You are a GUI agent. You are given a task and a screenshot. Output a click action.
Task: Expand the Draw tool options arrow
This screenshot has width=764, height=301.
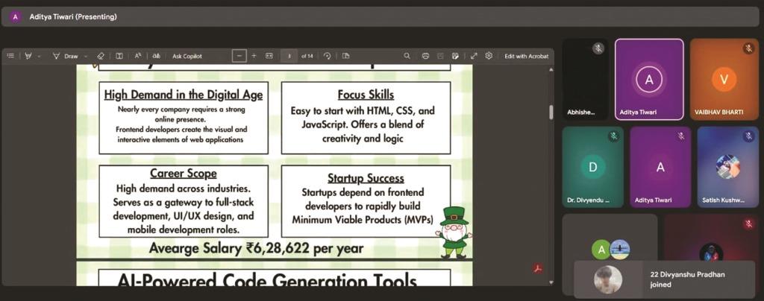(x=86, y=56)
